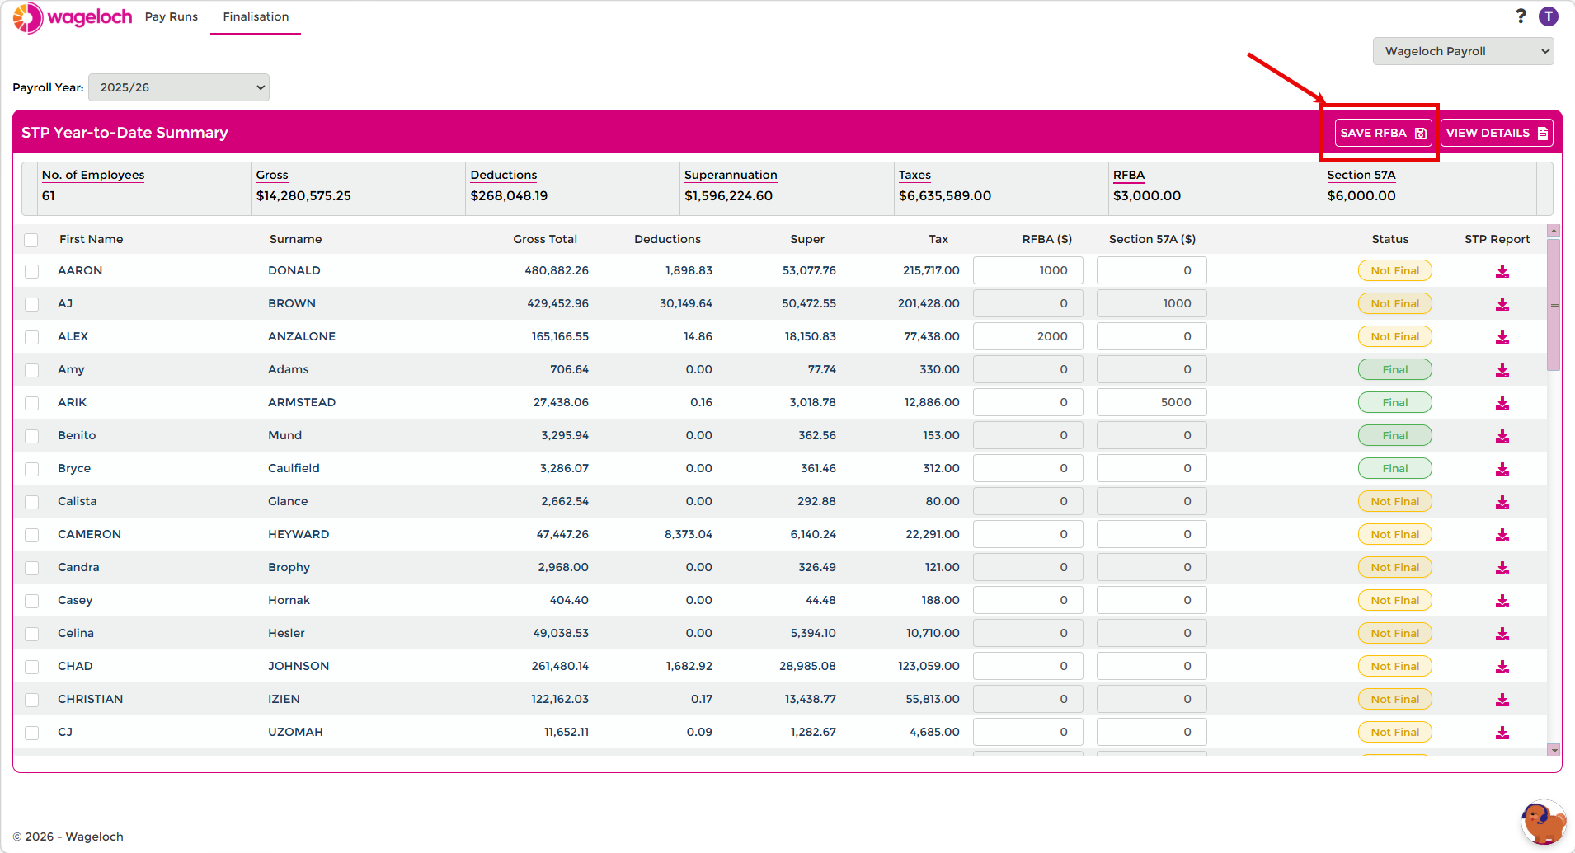Download STP report for AJ BROWN
This screenshot has height=853, width=1575.
click(1502, 304)
